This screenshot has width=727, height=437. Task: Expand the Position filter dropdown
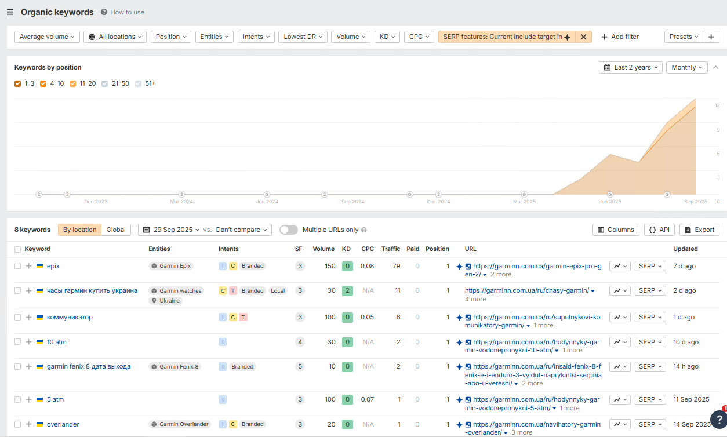[x=171, y=37]
